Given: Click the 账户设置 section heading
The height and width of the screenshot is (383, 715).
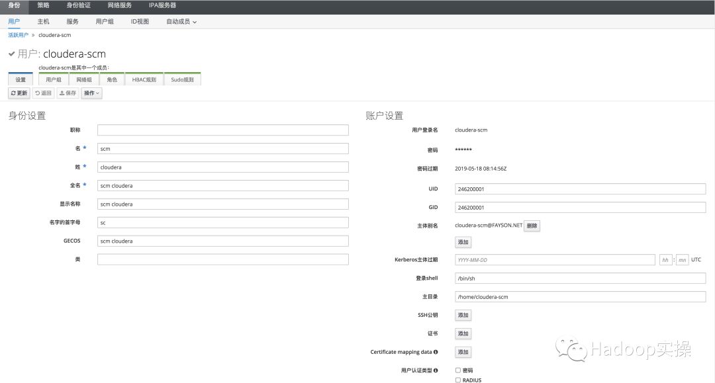Looking at the screenshot, I should pos(385,116).
